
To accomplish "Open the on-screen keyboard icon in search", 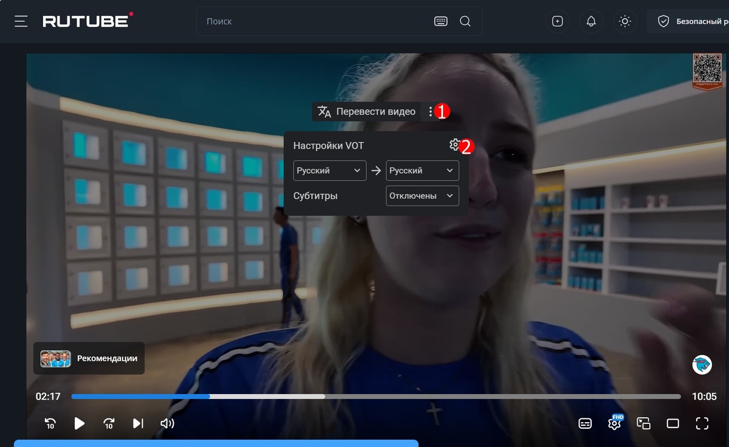I will (441, 21).
